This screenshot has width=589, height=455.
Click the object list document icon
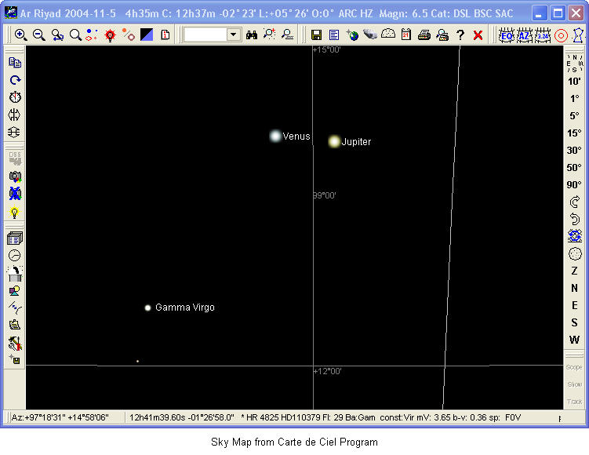click(334, 35)
